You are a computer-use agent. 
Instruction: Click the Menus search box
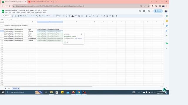6,16
